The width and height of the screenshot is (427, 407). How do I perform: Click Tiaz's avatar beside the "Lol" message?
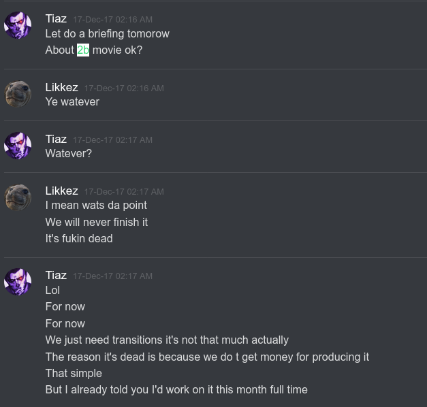[x=18, y=282]
